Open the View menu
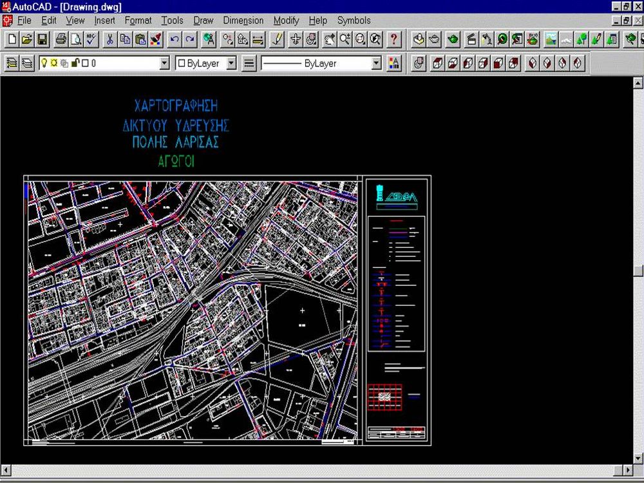 [x=75, y=20]
